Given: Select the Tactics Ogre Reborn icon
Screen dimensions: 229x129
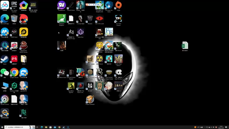Looking at the screenshot, I should tap(119, 59).
